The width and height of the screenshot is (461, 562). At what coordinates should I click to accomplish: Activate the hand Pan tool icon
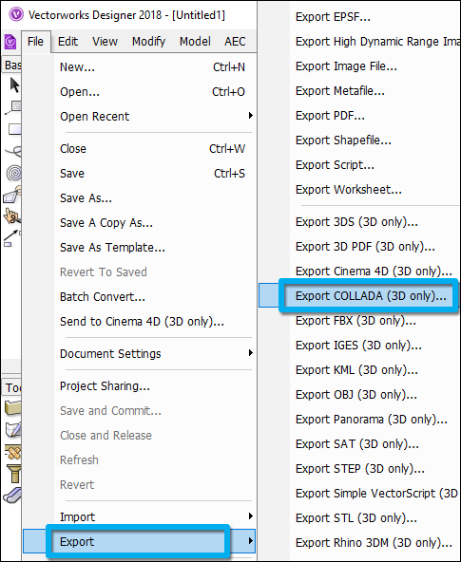pos(11,215)
